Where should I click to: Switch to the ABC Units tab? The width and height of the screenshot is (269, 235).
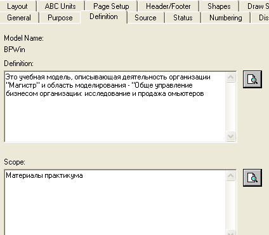click(x=60, y=6)
